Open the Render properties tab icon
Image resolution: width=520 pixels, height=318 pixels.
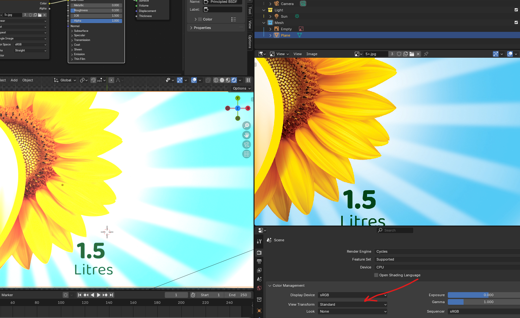259,252
